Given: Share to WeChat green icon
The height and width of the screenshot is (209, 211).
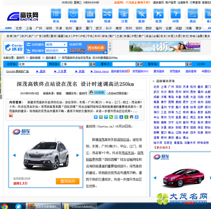Looking at the screenshot, I should click(x=111, y=117).
